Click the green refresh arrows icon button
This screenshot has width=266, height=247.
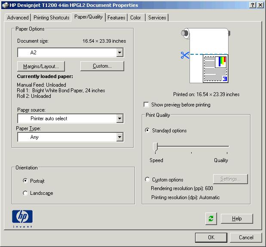[211, 219]
